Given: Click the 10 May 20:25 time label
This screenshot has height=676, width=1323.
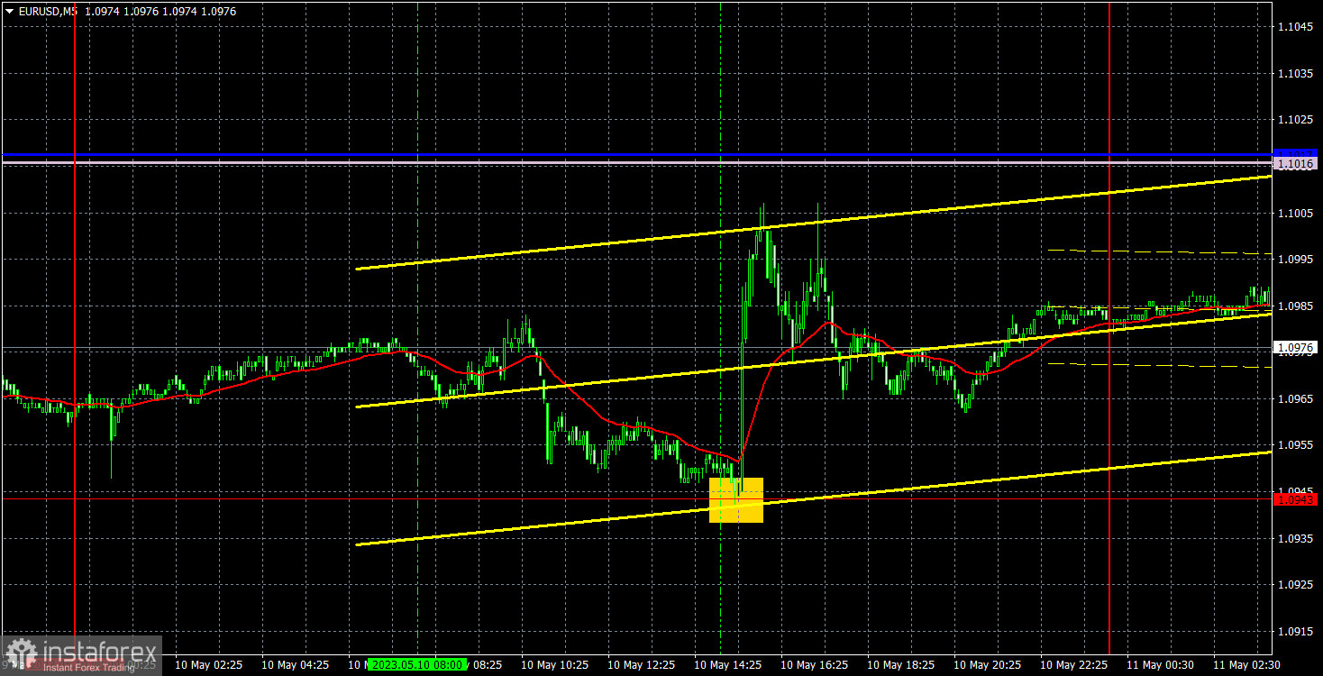Looking at the screenshot, I should [988, 664].
